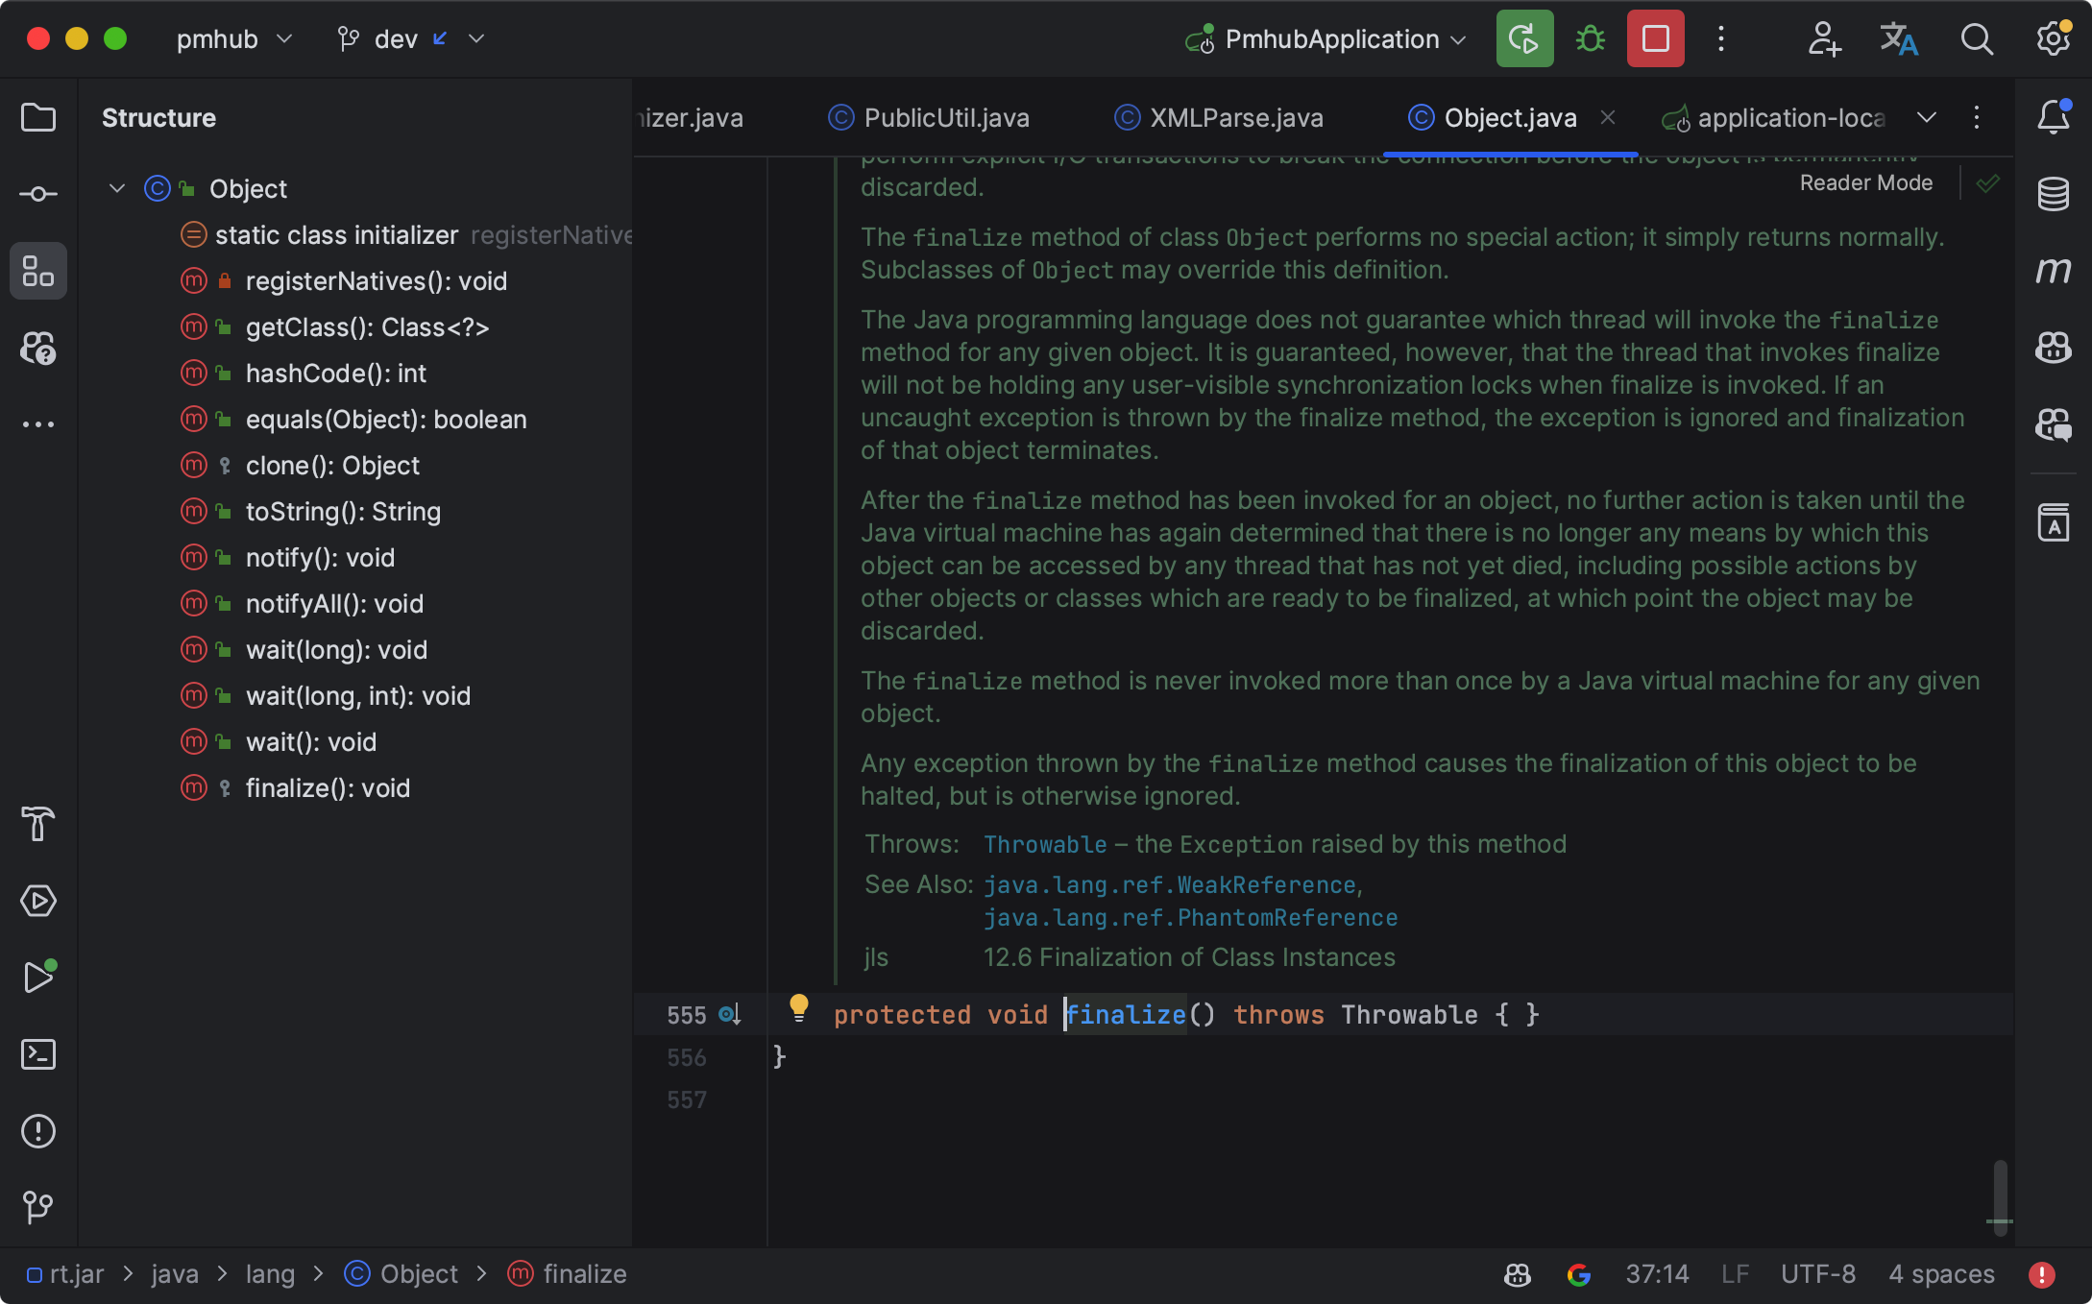Image resolution: width=2092 pixels, height=1304 pixels.
Task: Click rt.jar breadcrumb
Action: [65, 1274]
